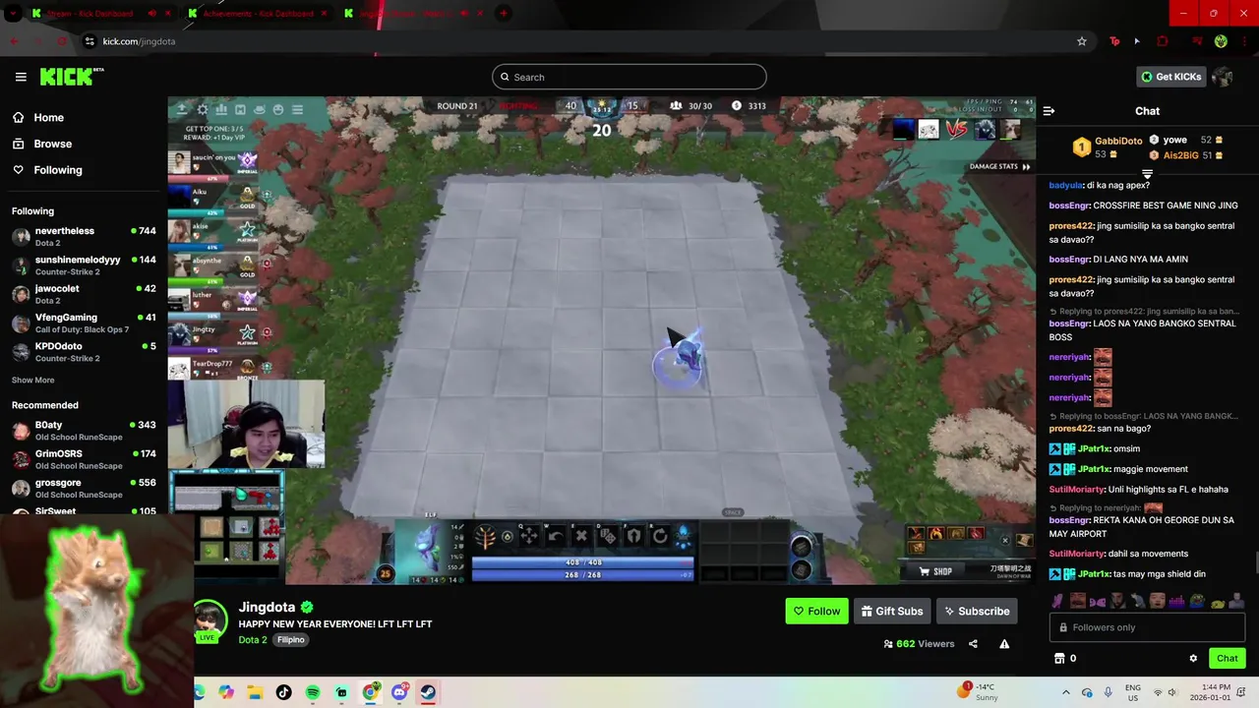Click the in-game smiley emote icon
This screenshot has width=1259, height=708.
click(278, 109)
